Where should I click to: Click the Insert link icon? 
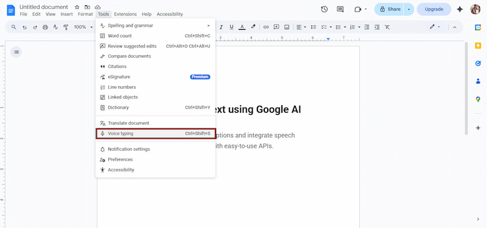click(266, 27)
